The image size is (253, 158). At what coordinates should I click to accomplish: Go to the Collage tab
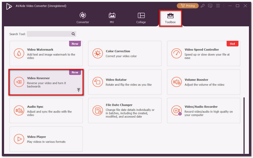pos(141,18)
